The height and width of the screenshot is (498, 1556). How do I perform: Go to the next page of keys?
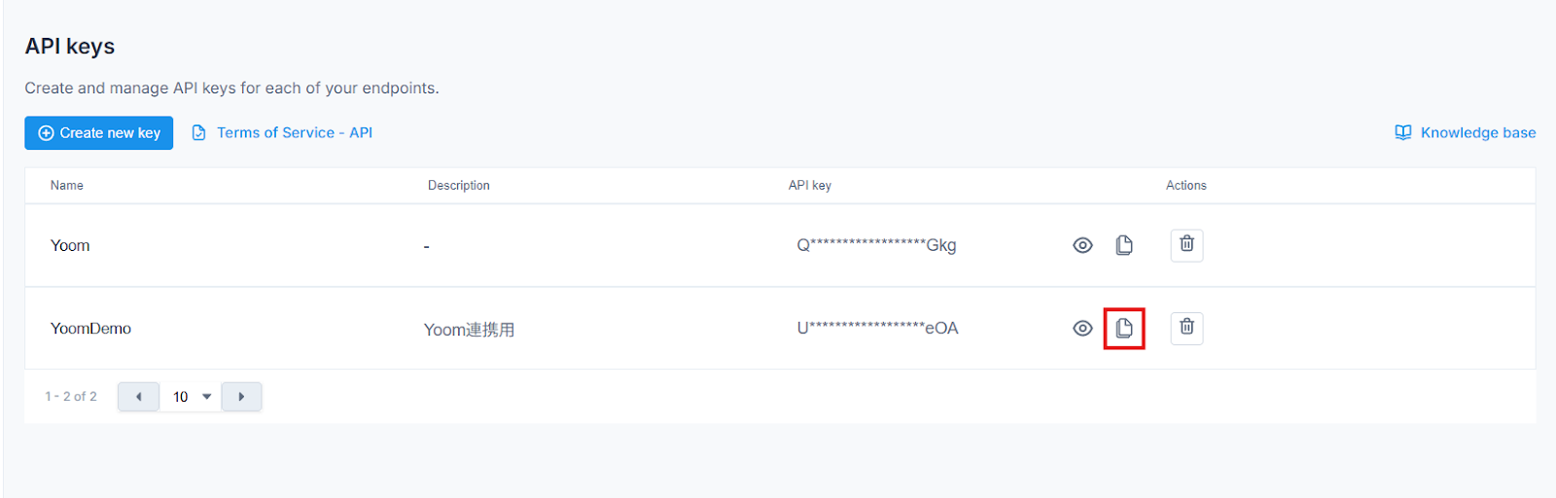pos(241,397)
